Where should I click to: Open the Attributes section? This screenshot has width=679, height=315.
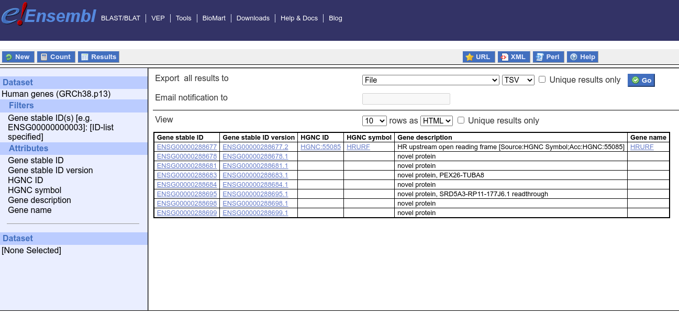tap(28, 149)
